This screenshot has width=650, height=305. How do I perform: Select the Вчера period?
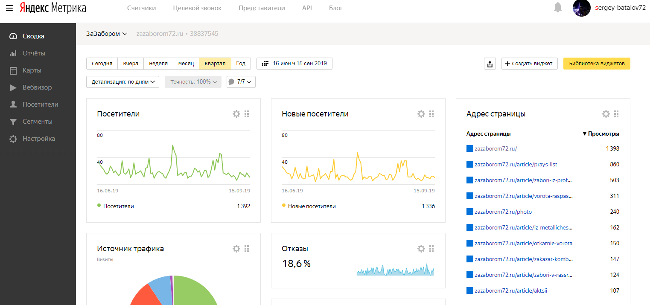pyautogui.click(x=131, y=64)
